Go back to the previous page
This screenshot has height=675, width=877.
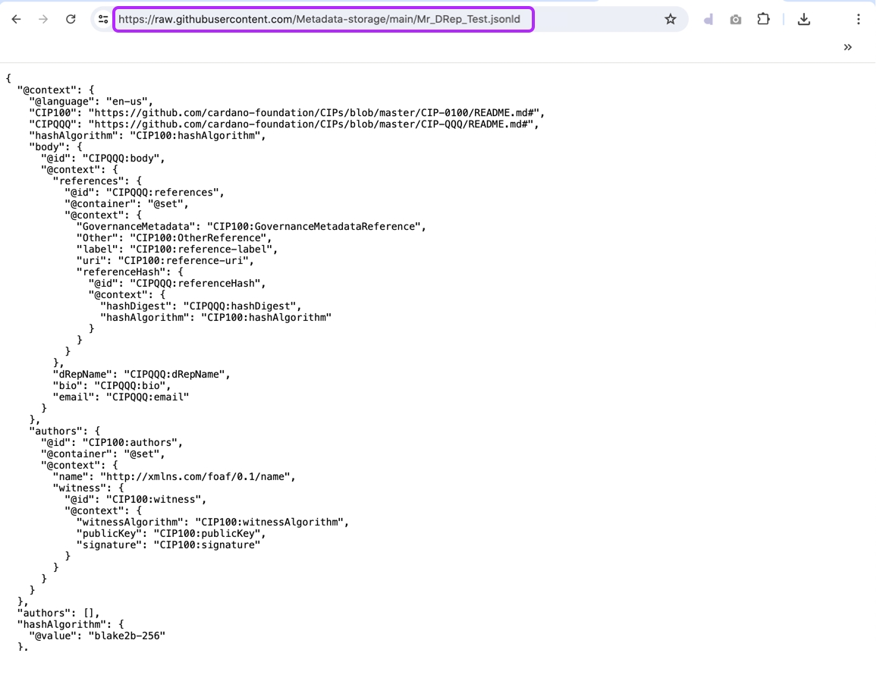coord(16,19)
